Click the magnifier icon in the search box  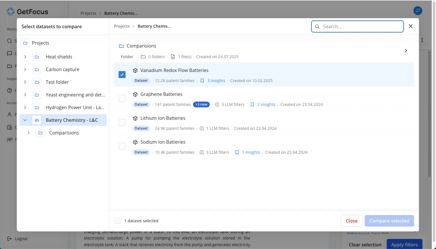pos(317,26)
